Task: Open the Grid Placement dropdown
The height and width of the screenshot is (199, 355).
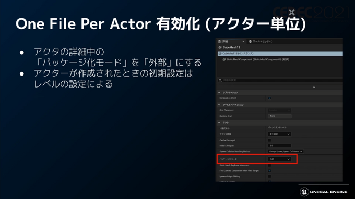Action: (280, 110)
